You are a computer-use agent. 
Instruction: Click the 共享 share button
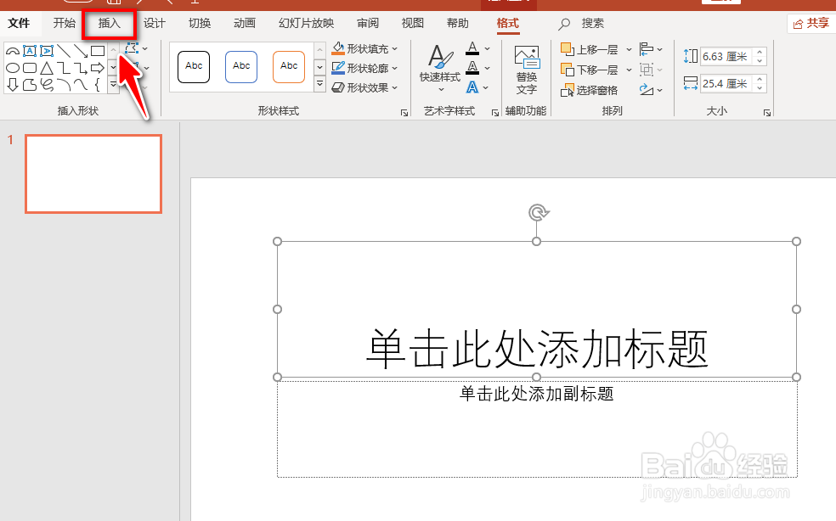tap(812, 23)
